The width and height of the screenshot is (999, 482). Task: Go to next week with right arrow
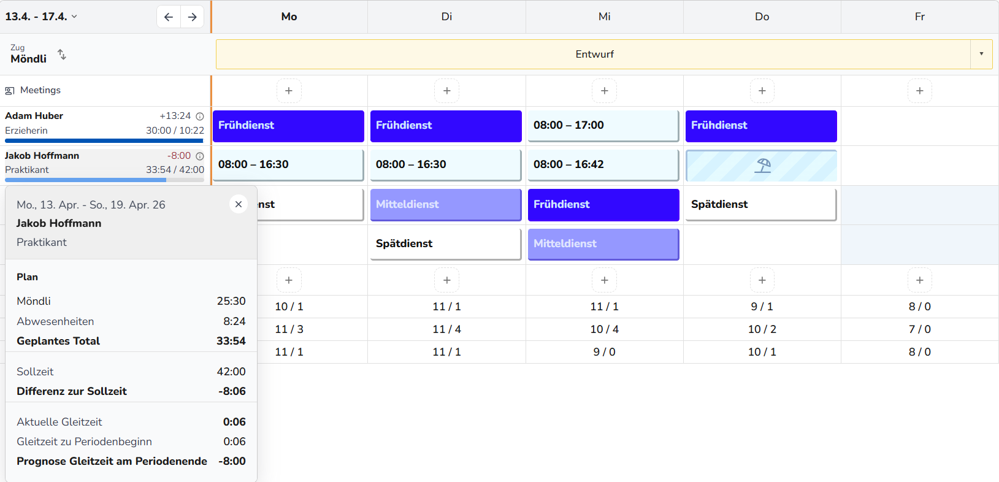pos(192,17)
